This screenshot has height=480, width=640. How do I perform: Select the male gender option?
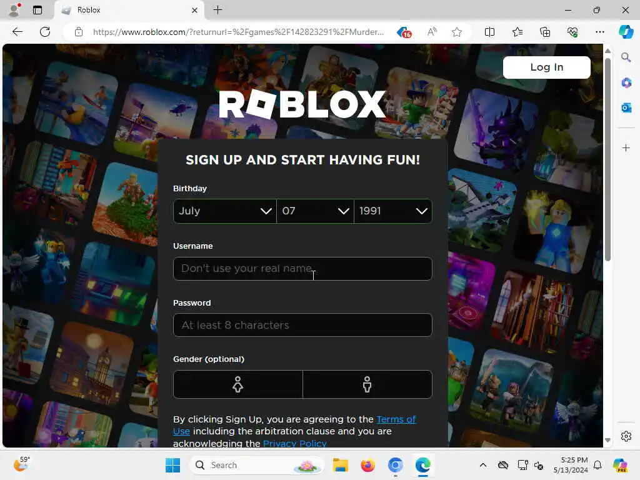tap(367, 384)
